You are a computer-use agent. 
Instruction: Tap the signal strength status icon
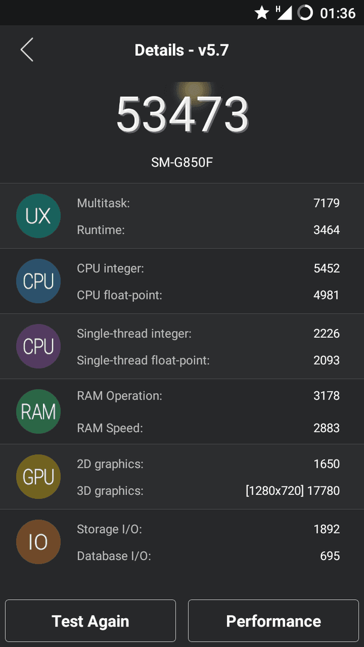[x=284, y=13]
